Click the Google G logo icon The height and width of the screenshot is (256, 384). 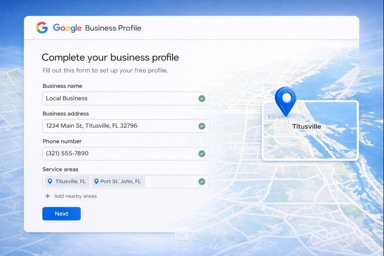42,27
